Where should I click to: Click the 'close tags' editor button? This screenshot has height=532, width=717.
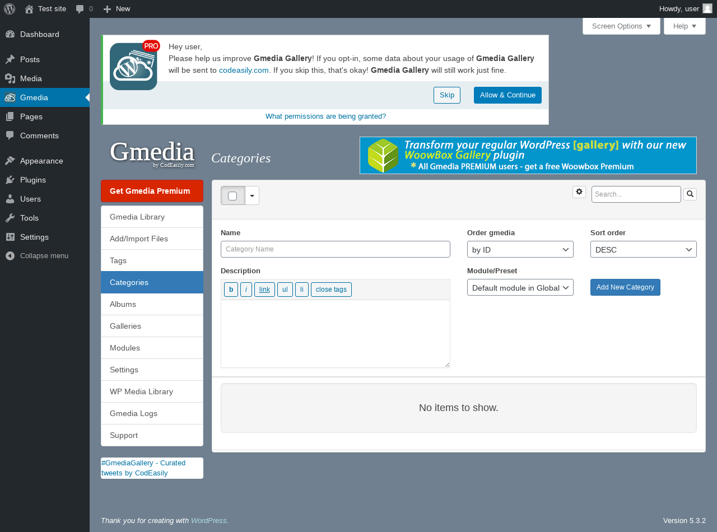(331, 290)
